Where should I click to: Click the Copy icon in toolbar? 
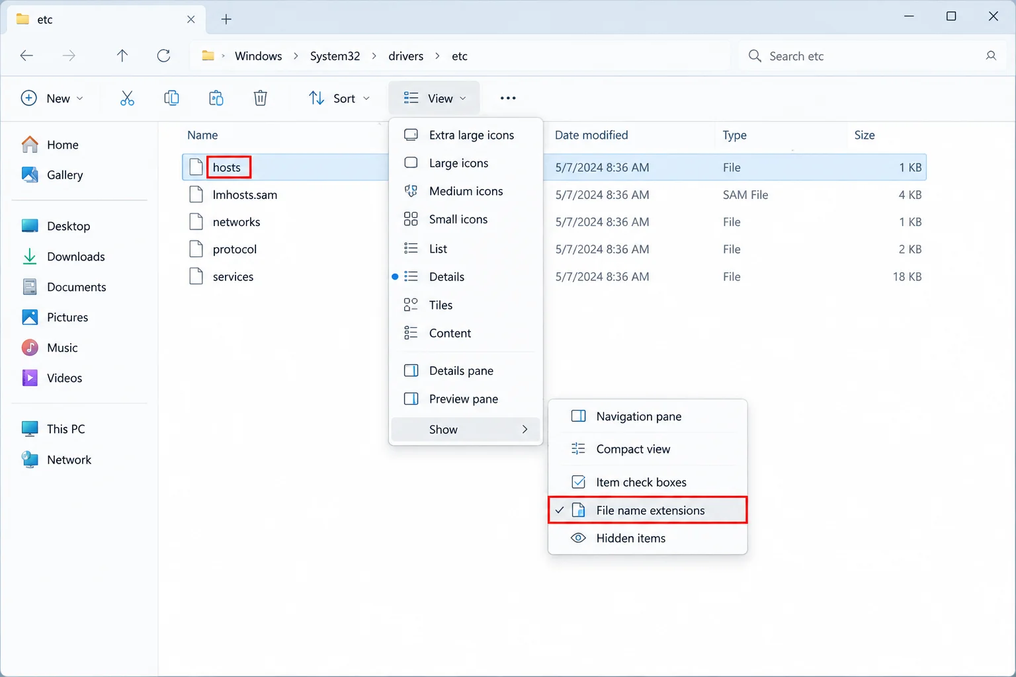pos(171,99)
